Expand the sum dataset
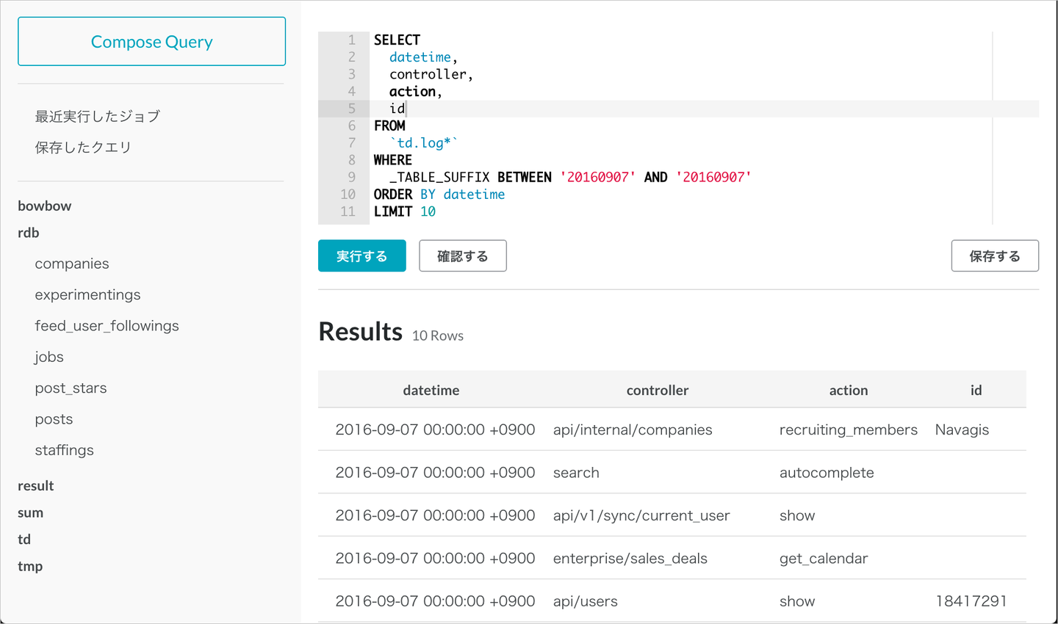Viewport: 1058px width, 624px height. (x=31, y=512)
